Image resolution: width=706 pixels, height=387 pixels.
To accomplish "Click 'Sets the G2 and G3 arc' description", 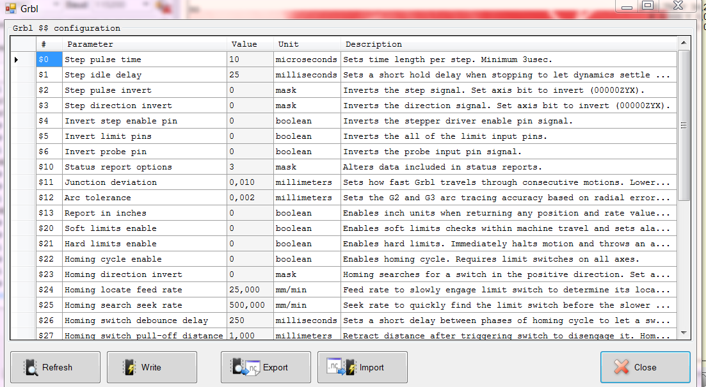I will (509, 197).
